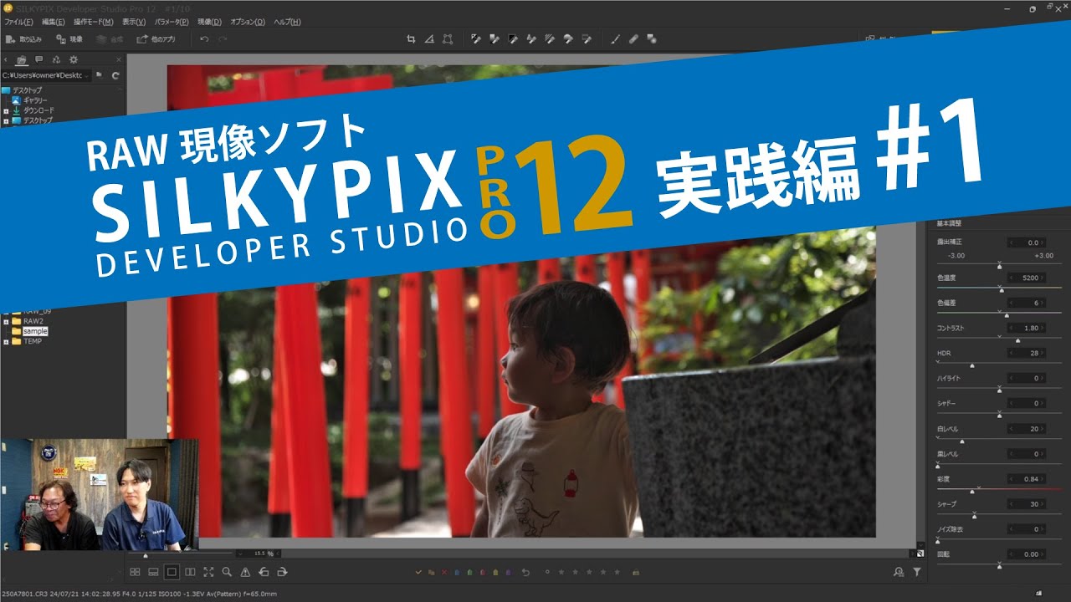Click the undo arrow in top toolbar
1071x602 pixels.
click(x=204, y=39)
